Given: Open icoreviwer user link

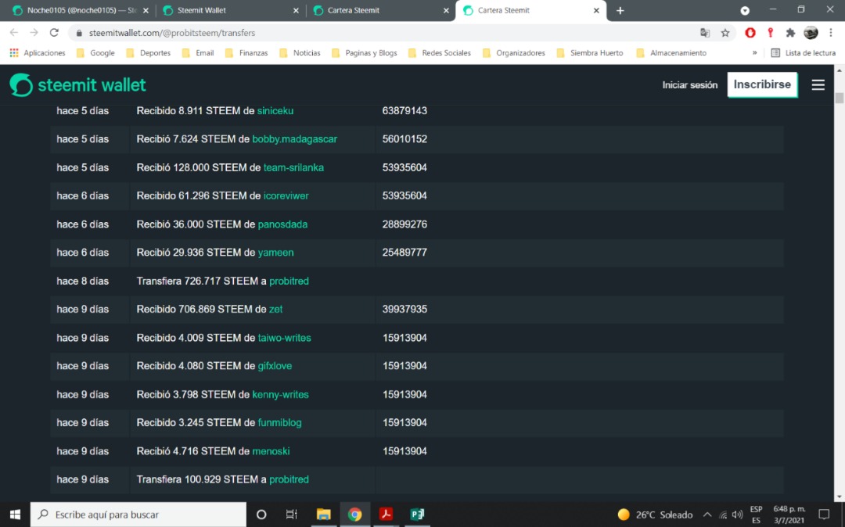Looking at the screenshot, I should click(286, 196).
